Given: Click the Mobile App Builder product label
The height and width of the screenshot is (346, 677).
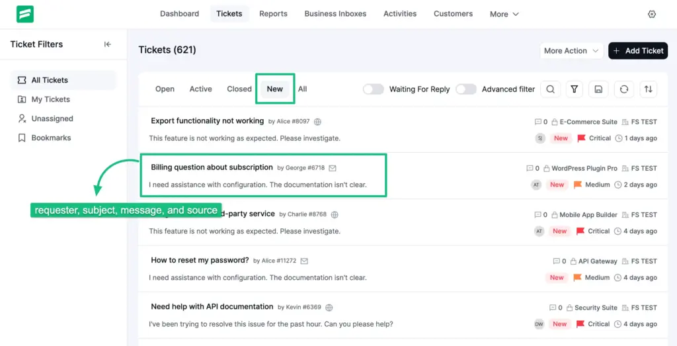Looking at the screenshot, I should pos(588,215).
